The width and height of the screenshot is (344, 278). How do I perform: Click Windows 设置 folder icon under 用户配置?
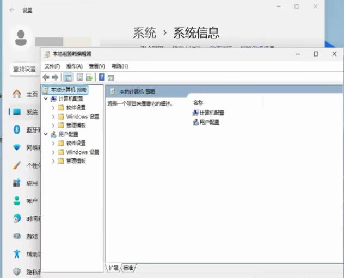pos(61,152)
